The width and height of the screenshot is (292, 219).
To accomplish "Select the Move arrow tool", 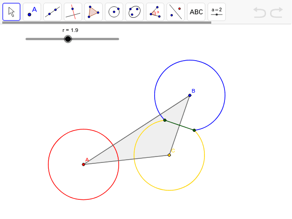I will (x=11, y=12).
